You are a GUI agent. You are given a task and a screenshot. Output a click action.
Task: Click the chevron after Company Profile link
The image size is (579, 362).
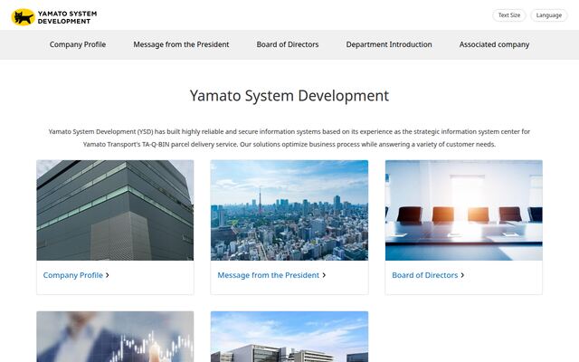(x=108, y=275)
